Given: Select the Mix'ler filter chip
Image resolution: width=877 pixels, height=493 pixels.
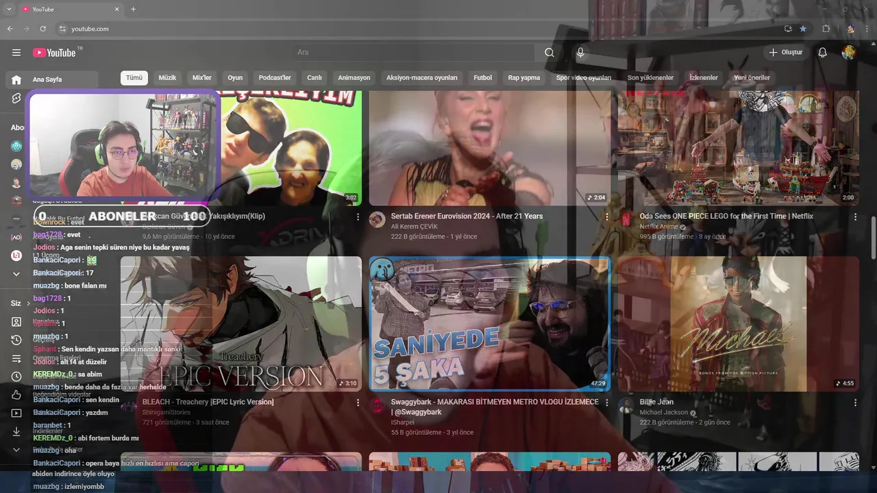Looking at the screenshot, I should [202, 78].
